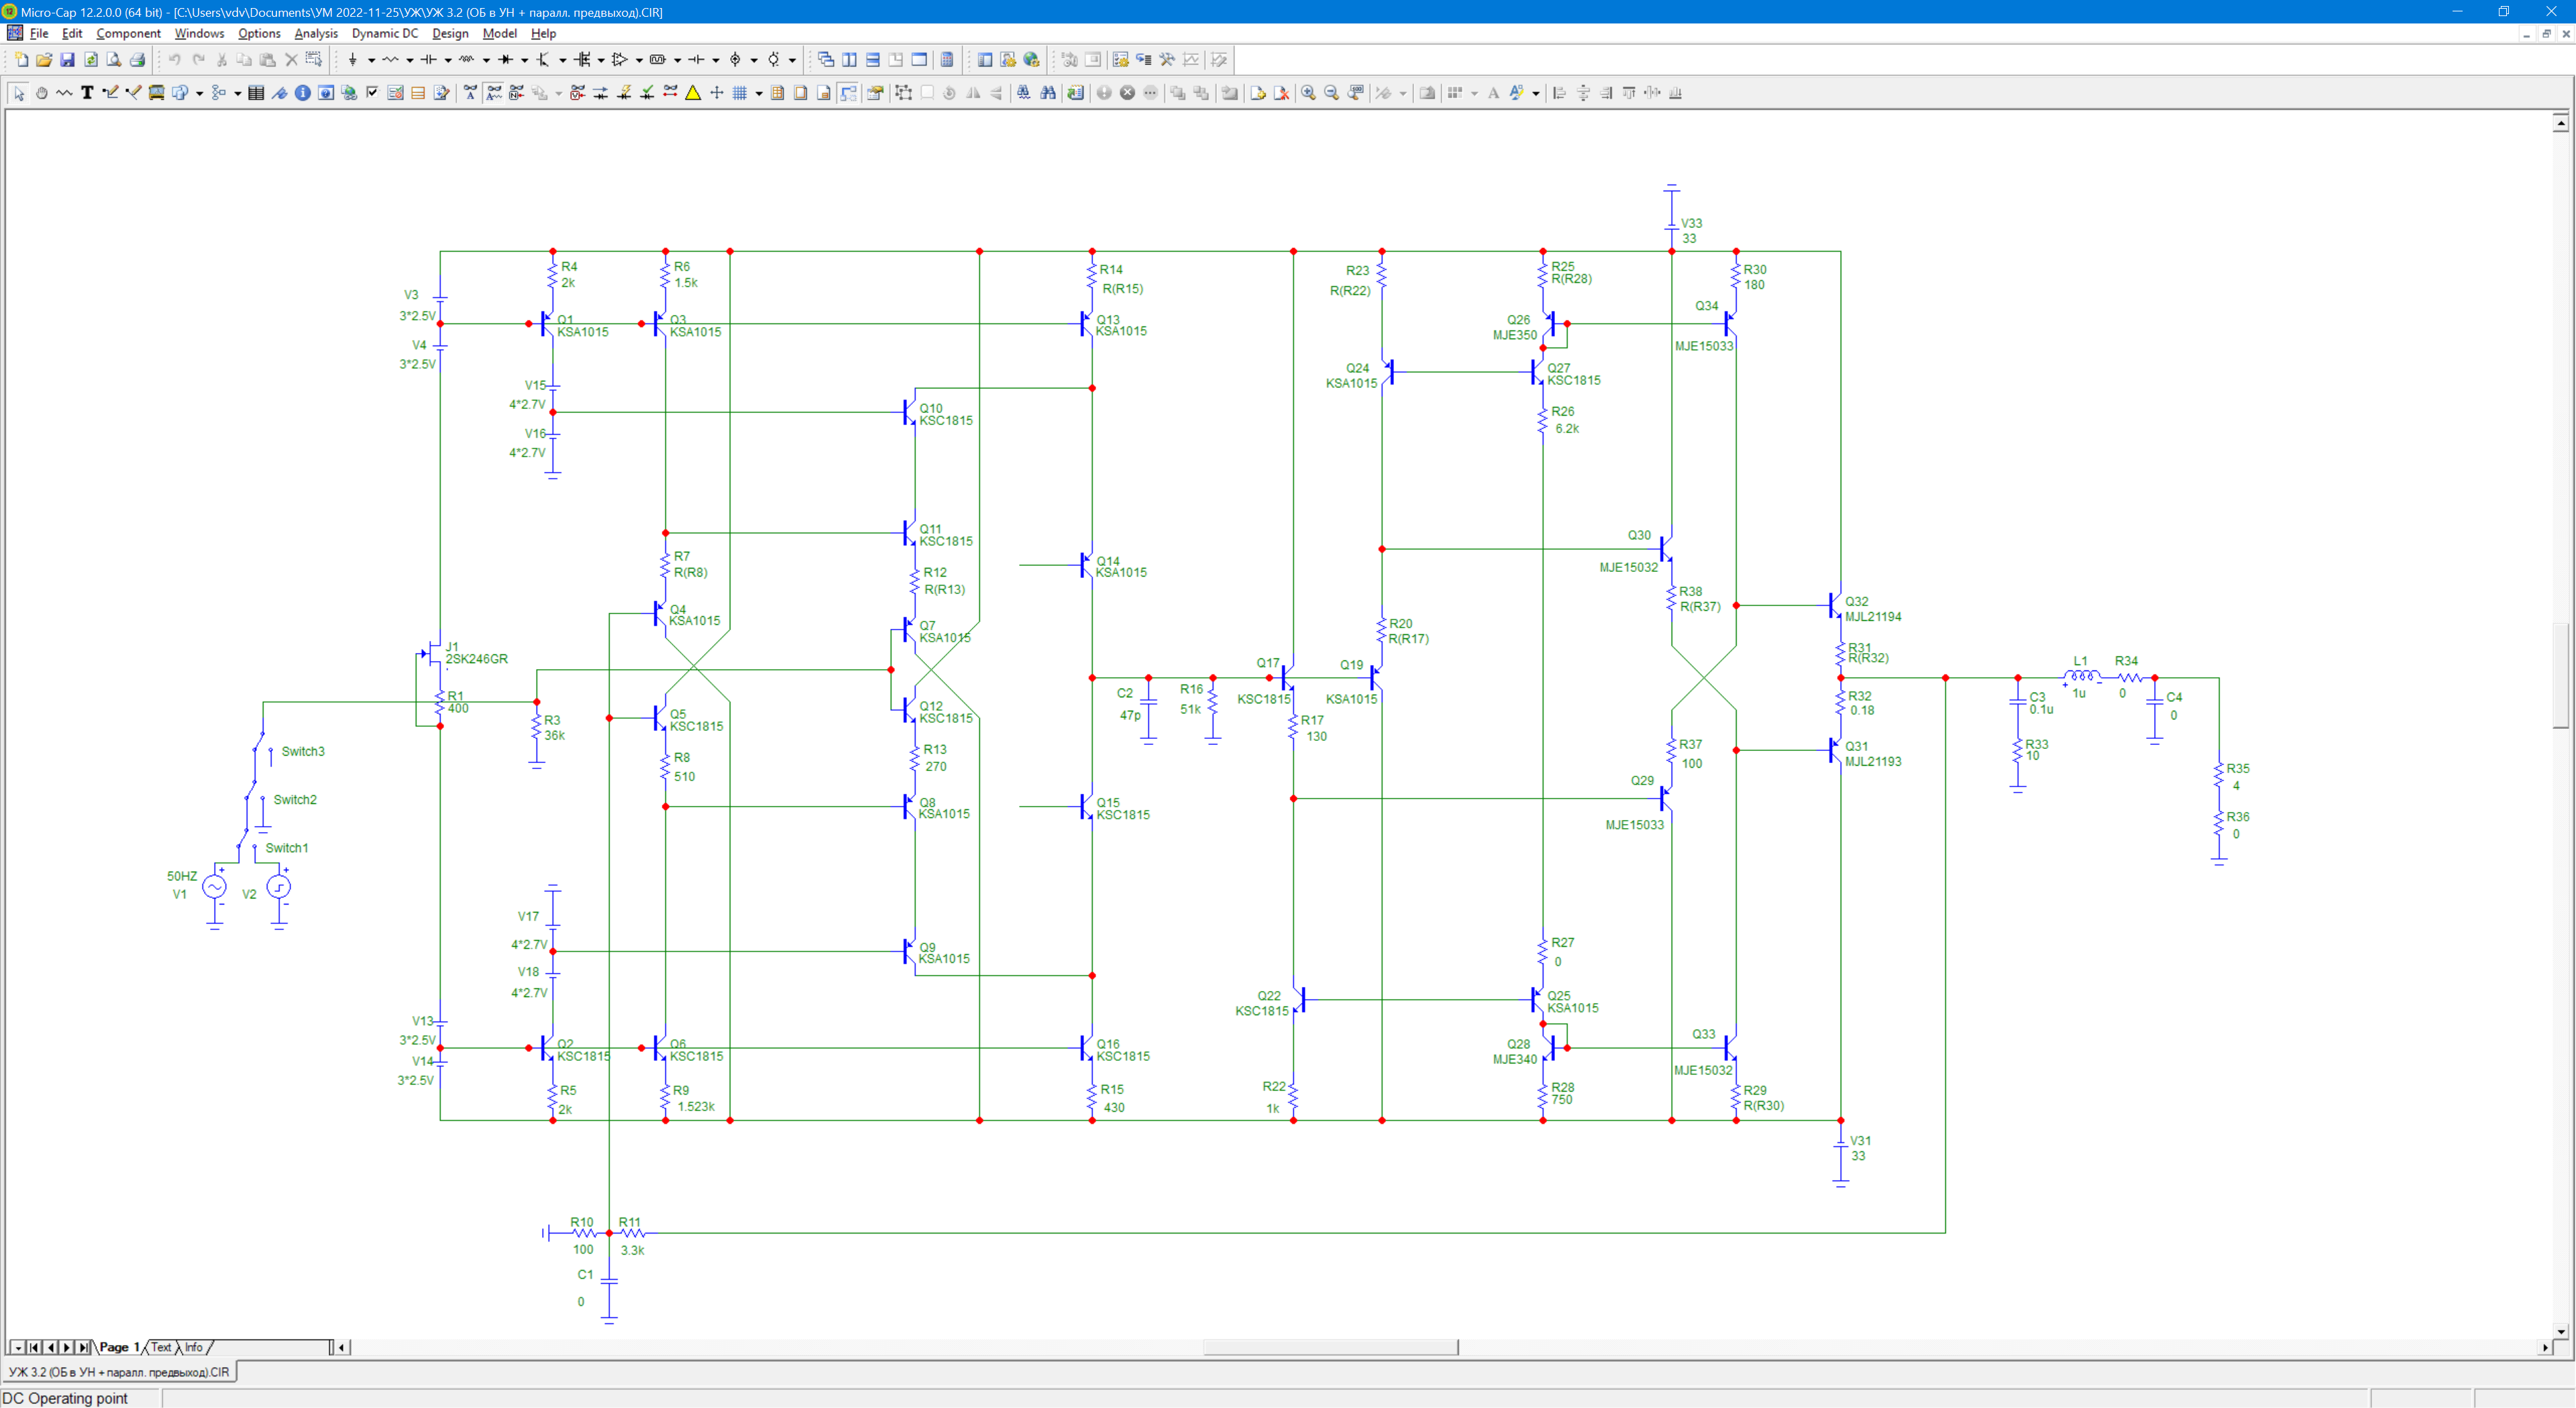This screenshot has height=1408, width=2576.
Task: Open the Analysis menu
Action: (316, 33)
